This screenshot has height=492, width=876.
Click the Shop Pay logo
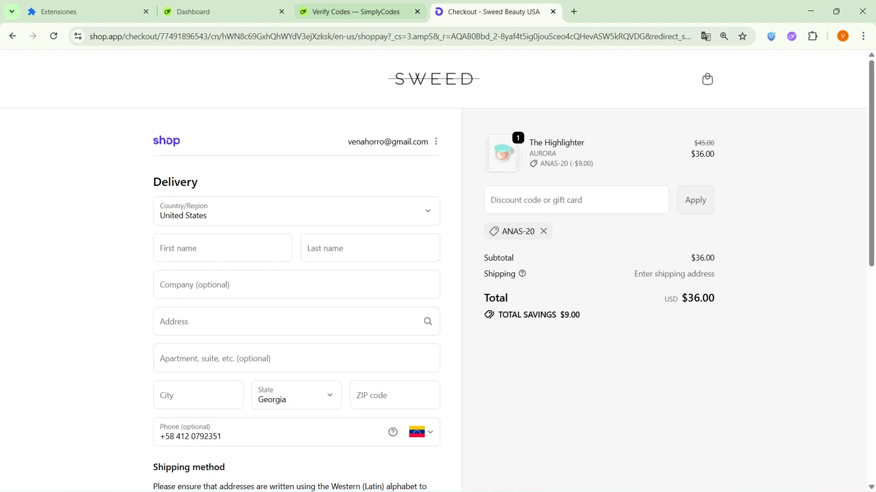(166, 141)
